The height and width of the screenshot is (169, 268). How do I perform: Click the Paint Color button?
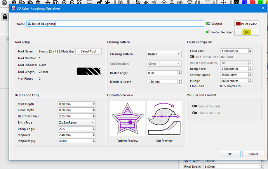tap(247, 24)
